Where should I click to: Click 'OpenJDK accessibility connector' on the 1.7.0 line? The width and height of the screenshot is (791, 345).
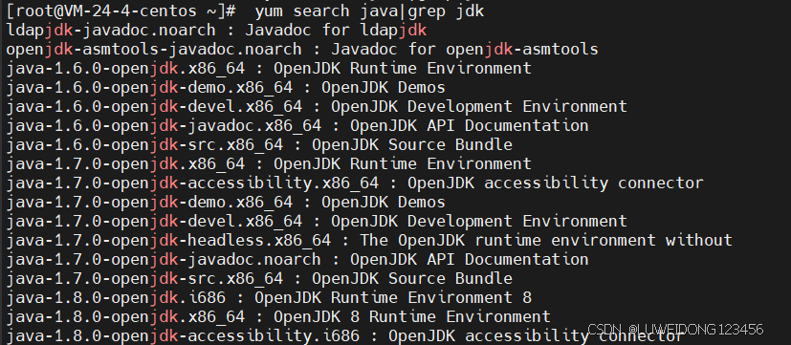click(556, 183)
